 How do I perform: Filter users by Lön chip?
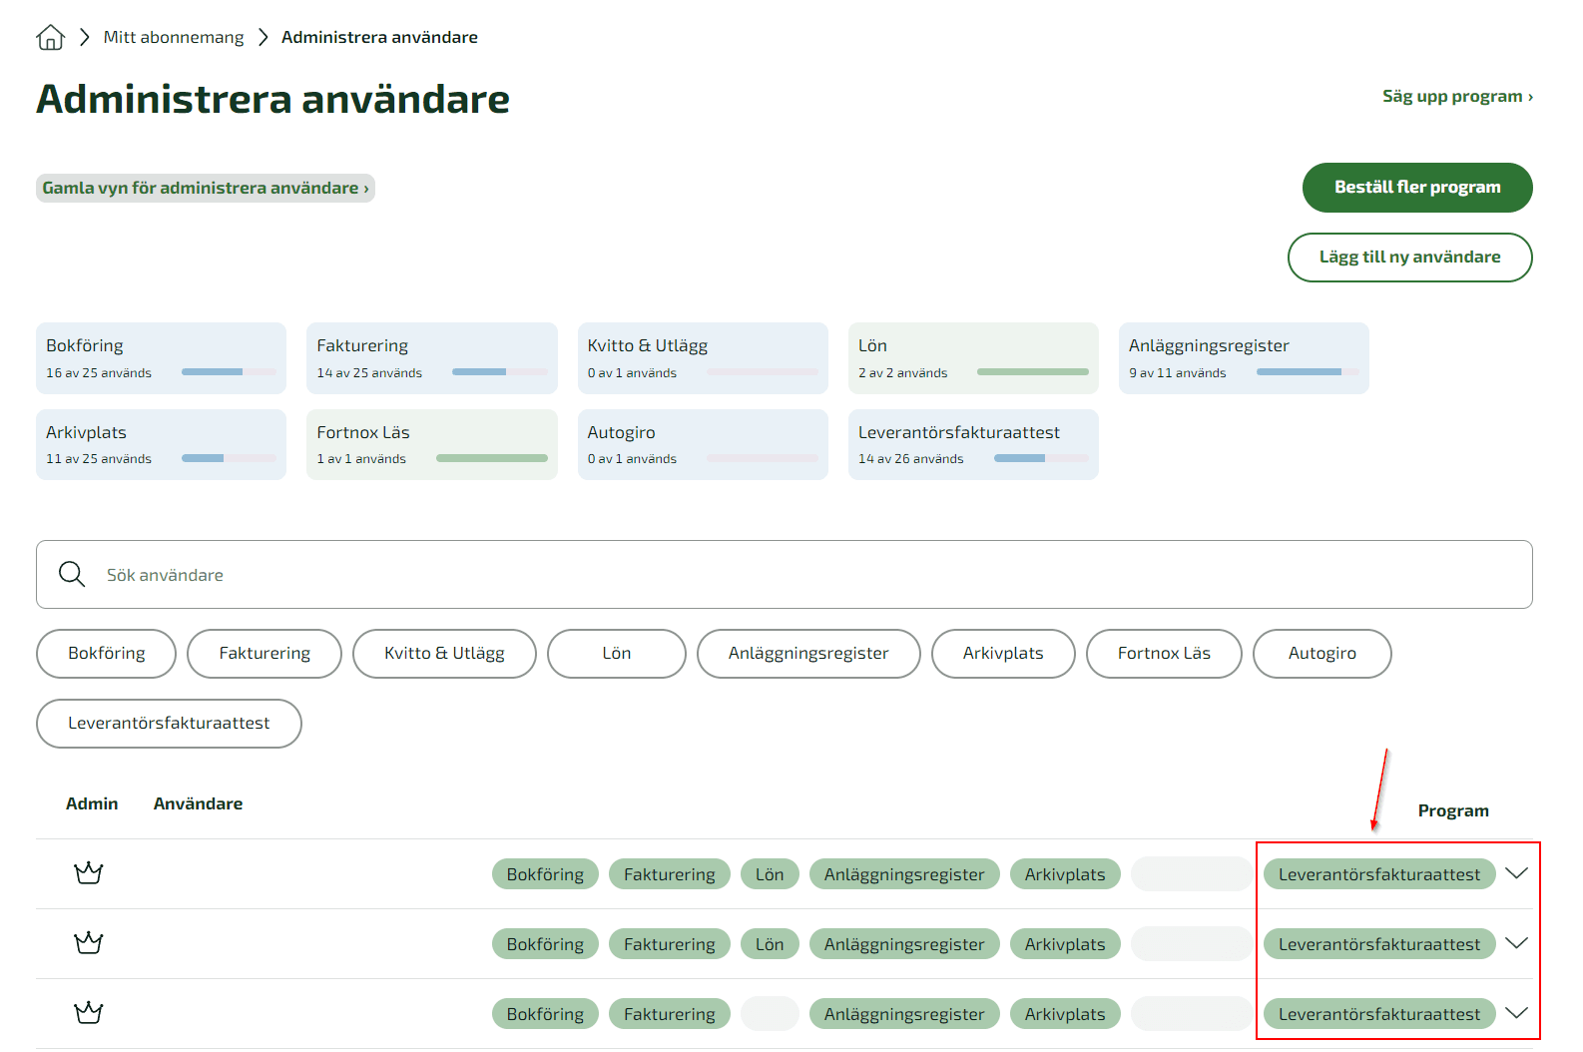point(617,654)
